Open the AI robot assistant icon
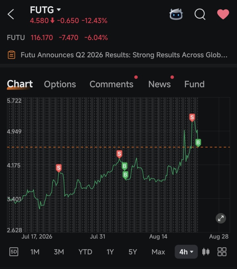 [x=176, y=14]
